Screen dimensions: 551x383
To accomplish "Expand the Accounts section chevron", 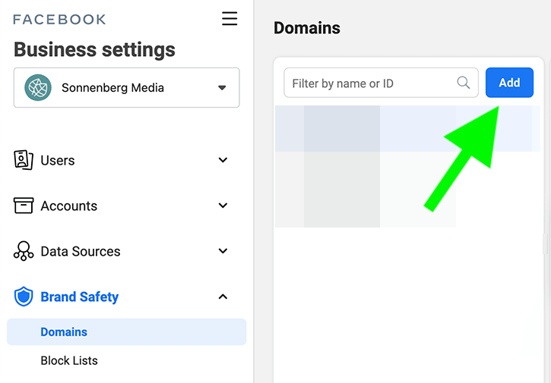I will (223, 206).
